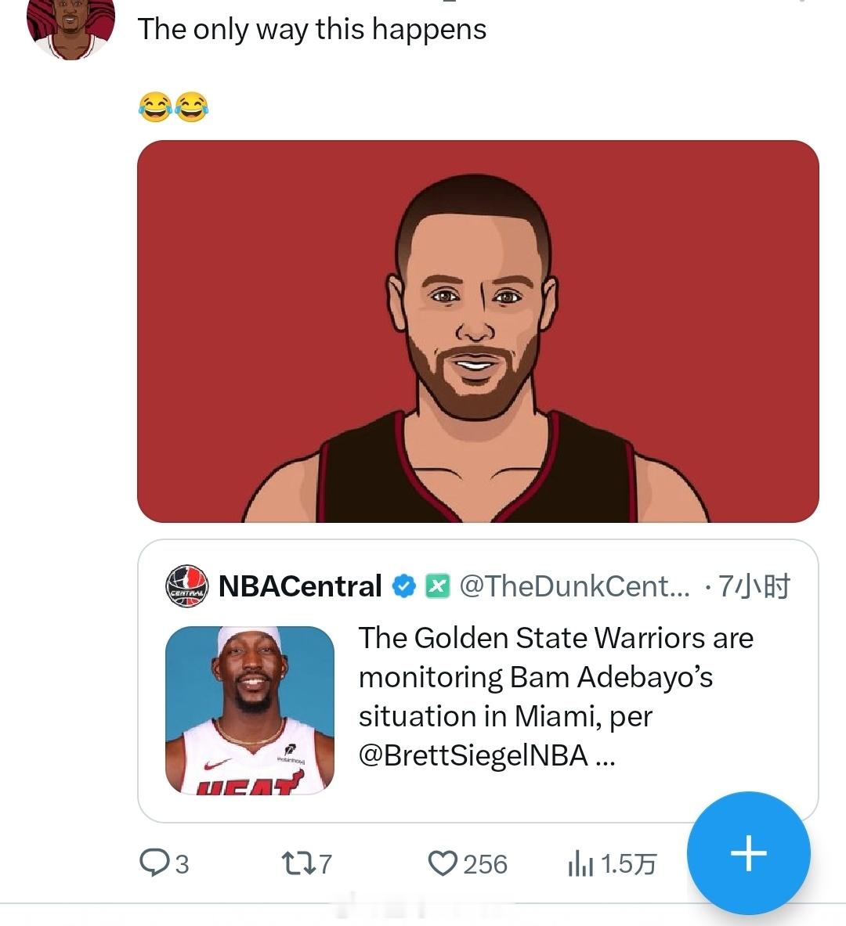Image resolution: width=846 pixels, height=926 pixels.
Task: Open the Bam Adebayo photo thumbnail
Action: pos(250,710)
